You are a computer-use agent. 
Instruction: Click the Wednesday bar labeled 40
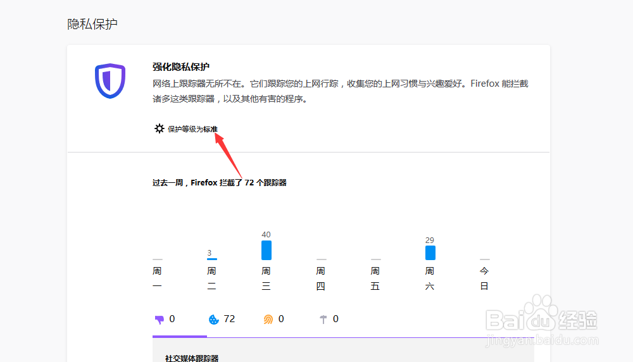[x=266, y=250]
